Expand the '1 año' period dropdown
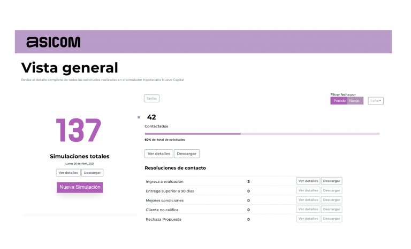This screenshot has height=249, width=411. 376,101
